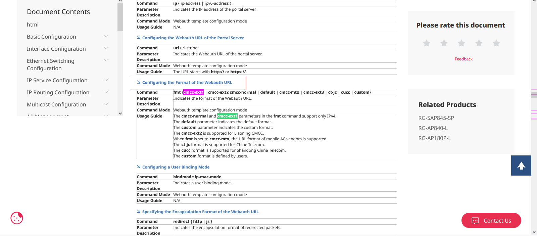Expand Multicast Configuration section

pos(106,104)
